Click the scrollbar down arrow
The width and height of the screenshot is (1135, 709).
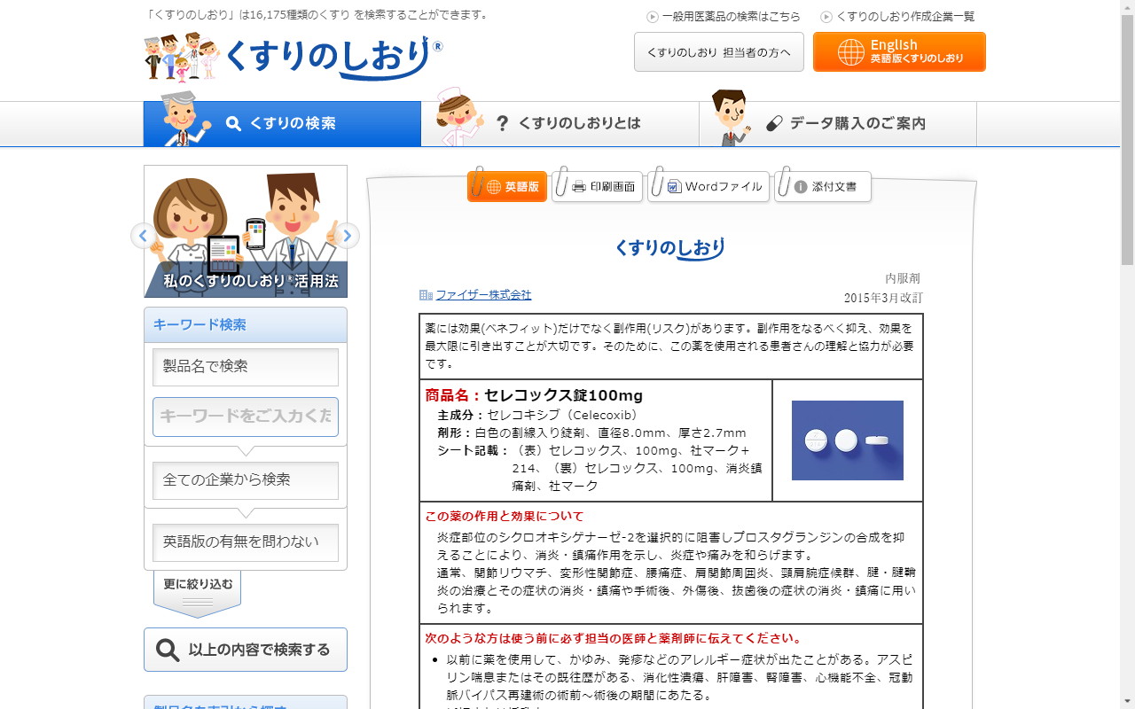click(1127, 702)
